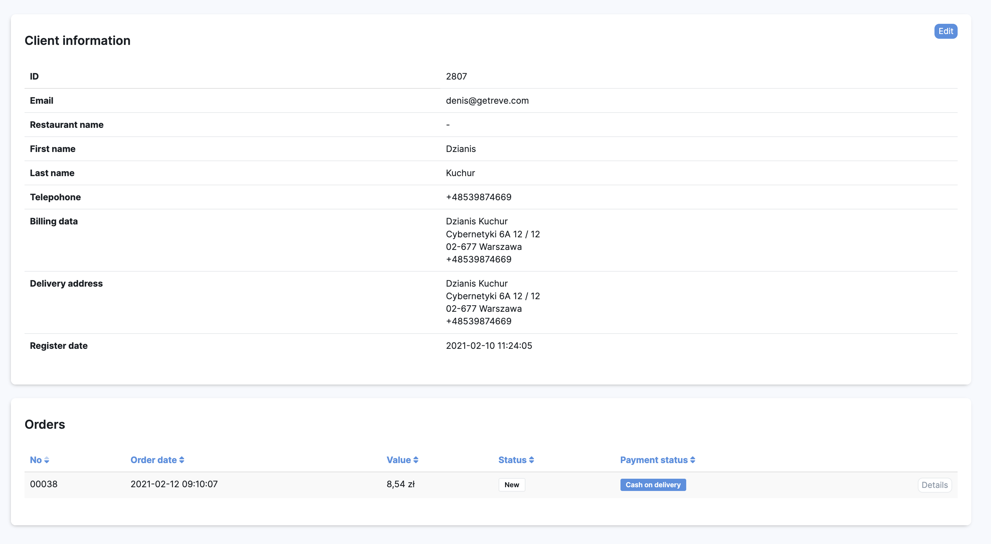Click the Payment status sort arrows icon
The image size is (991, 544).
(693, 460)
